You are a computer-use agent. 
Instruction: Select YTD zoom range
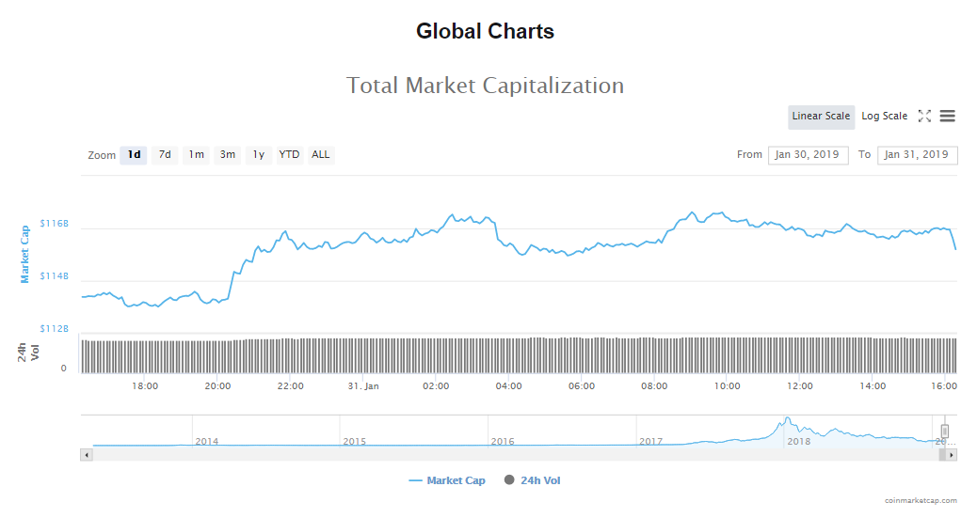coord(289,155)
